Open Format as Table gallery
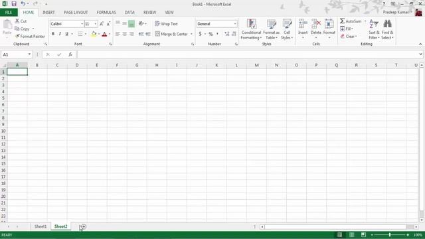This screenshot has width=425, height=239. (x=271, y=29)
